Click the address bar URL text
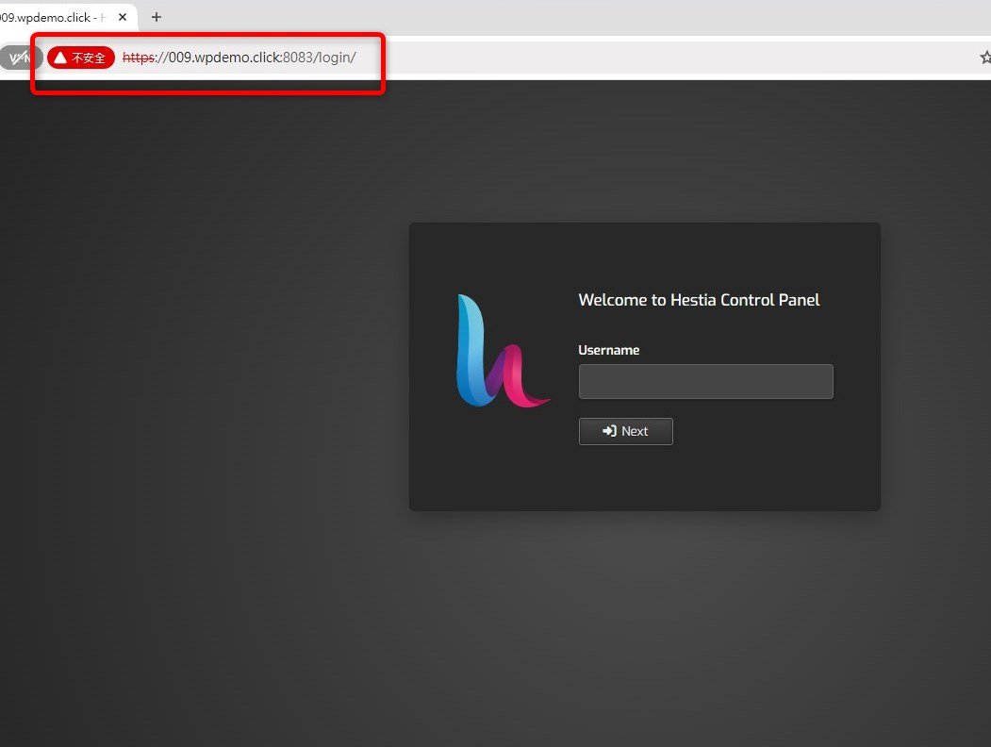This screenshot has height=747, width=991. pyautogui.click(x=239, y=58)
